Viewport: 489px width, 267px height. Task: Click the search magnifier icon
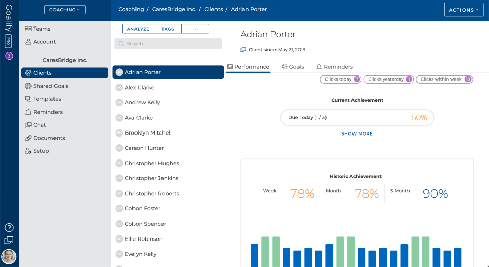click(x=121, y=44)
